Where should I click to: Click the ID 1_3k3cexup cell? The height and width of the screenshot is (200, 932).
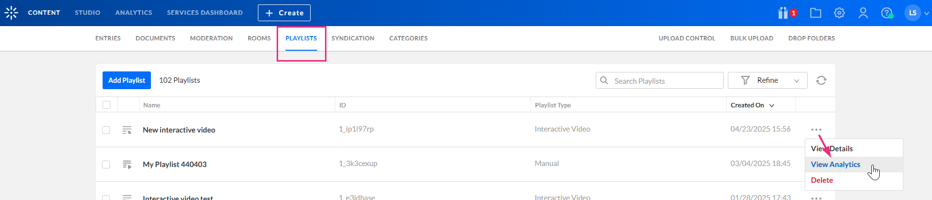point(358,164)
